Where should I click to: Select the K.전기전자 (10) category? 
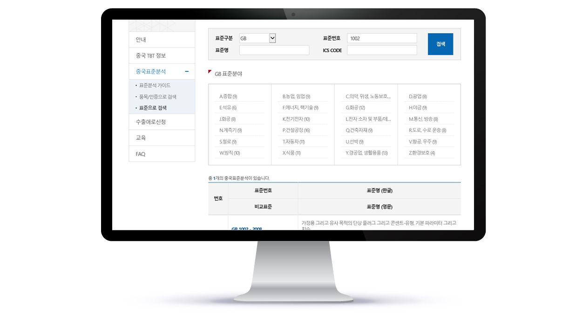296,119
